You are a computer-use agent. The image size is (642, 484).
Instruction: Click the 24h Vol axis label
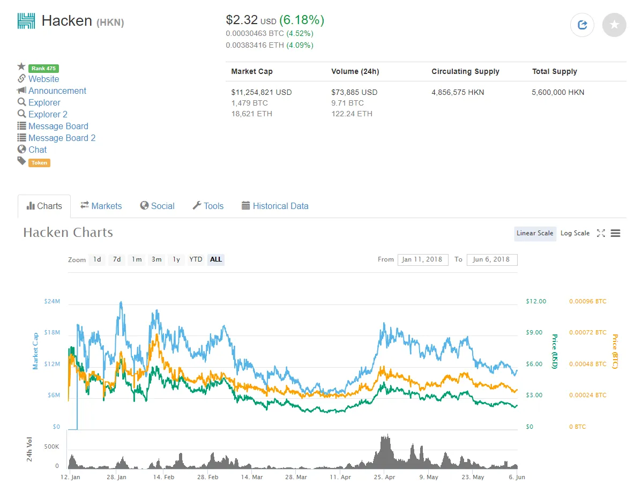tap(29, 449)
